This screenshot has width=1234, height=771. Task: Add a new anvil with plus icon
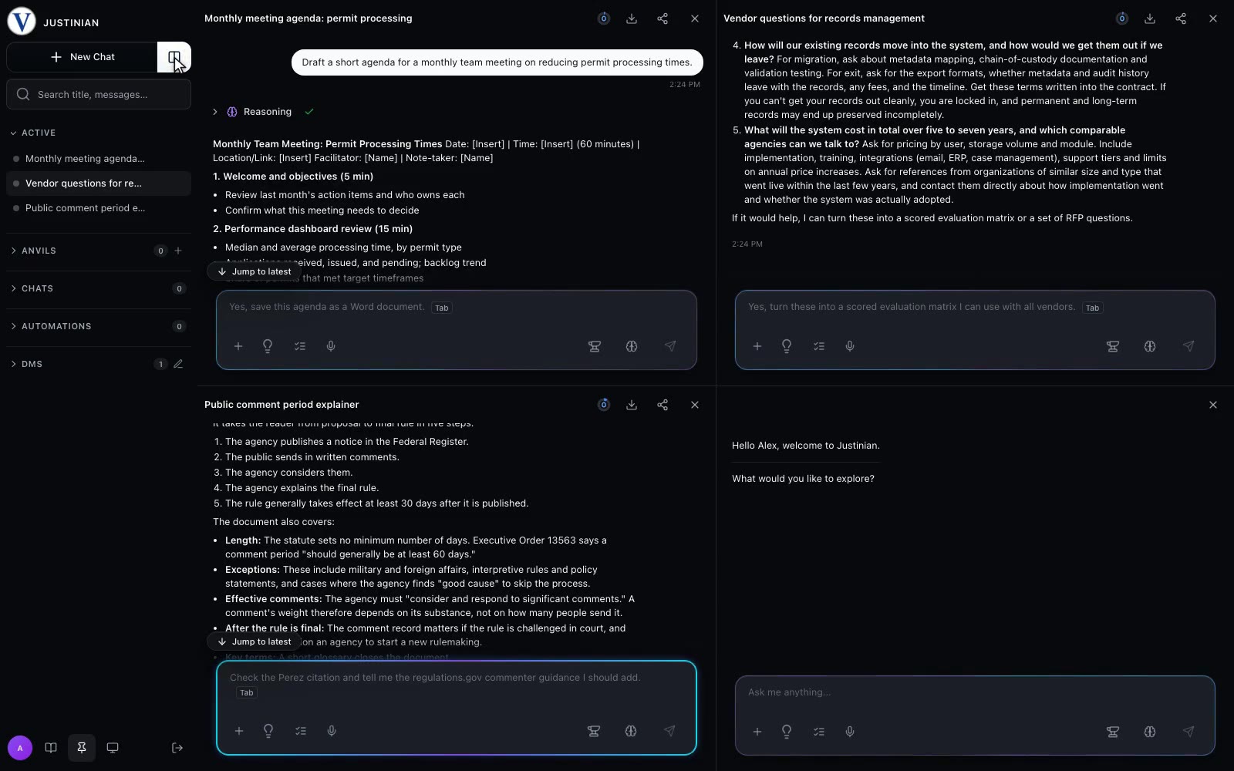pos(178,251)
